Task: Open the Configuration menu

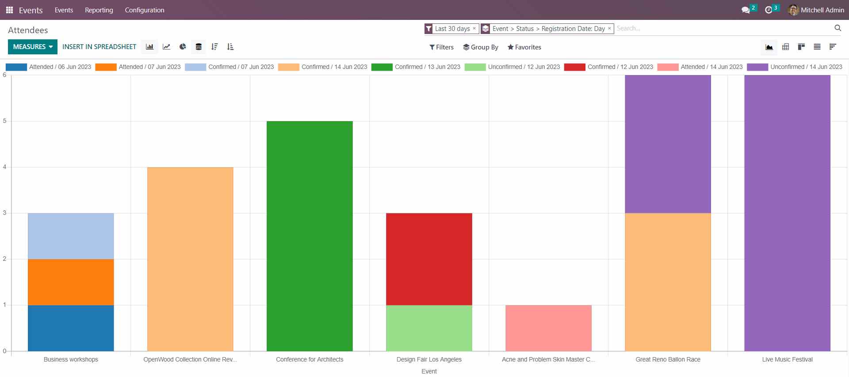Action: click(x=145, y=10)
